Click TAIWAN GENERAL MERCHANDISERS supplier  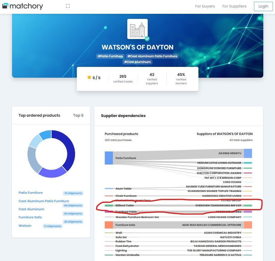pos(217,246)
